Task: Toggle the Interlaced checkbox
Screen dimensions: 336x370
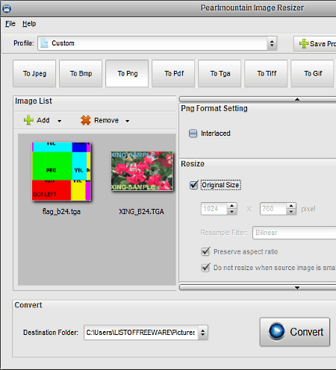Action: tap(193, 134)
